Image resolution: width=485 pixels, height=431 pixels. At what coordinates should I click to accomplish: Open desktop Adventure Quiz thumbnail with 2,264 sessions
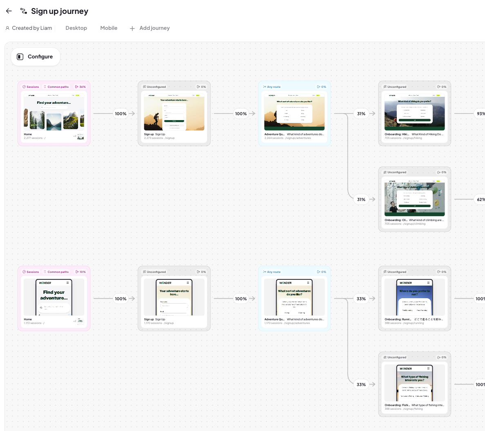click(x=295, y=112)
